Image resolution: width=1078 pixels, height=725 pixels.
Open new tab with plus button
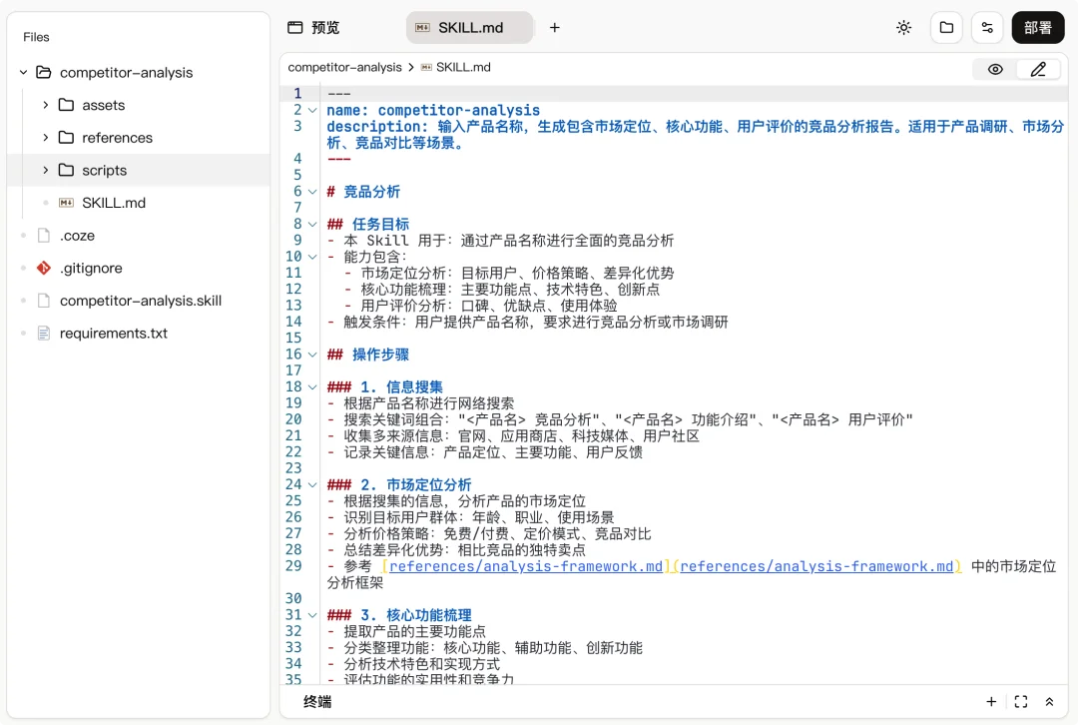coord(555,28)
